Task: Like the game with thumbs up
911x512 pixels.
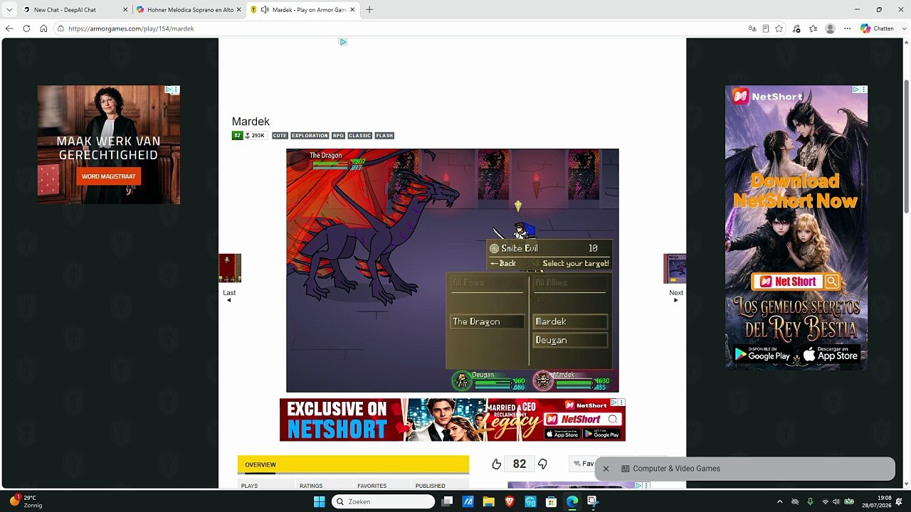Action: point(497,464)
